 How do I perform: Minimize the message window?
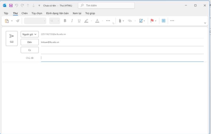tap(186, 5)
